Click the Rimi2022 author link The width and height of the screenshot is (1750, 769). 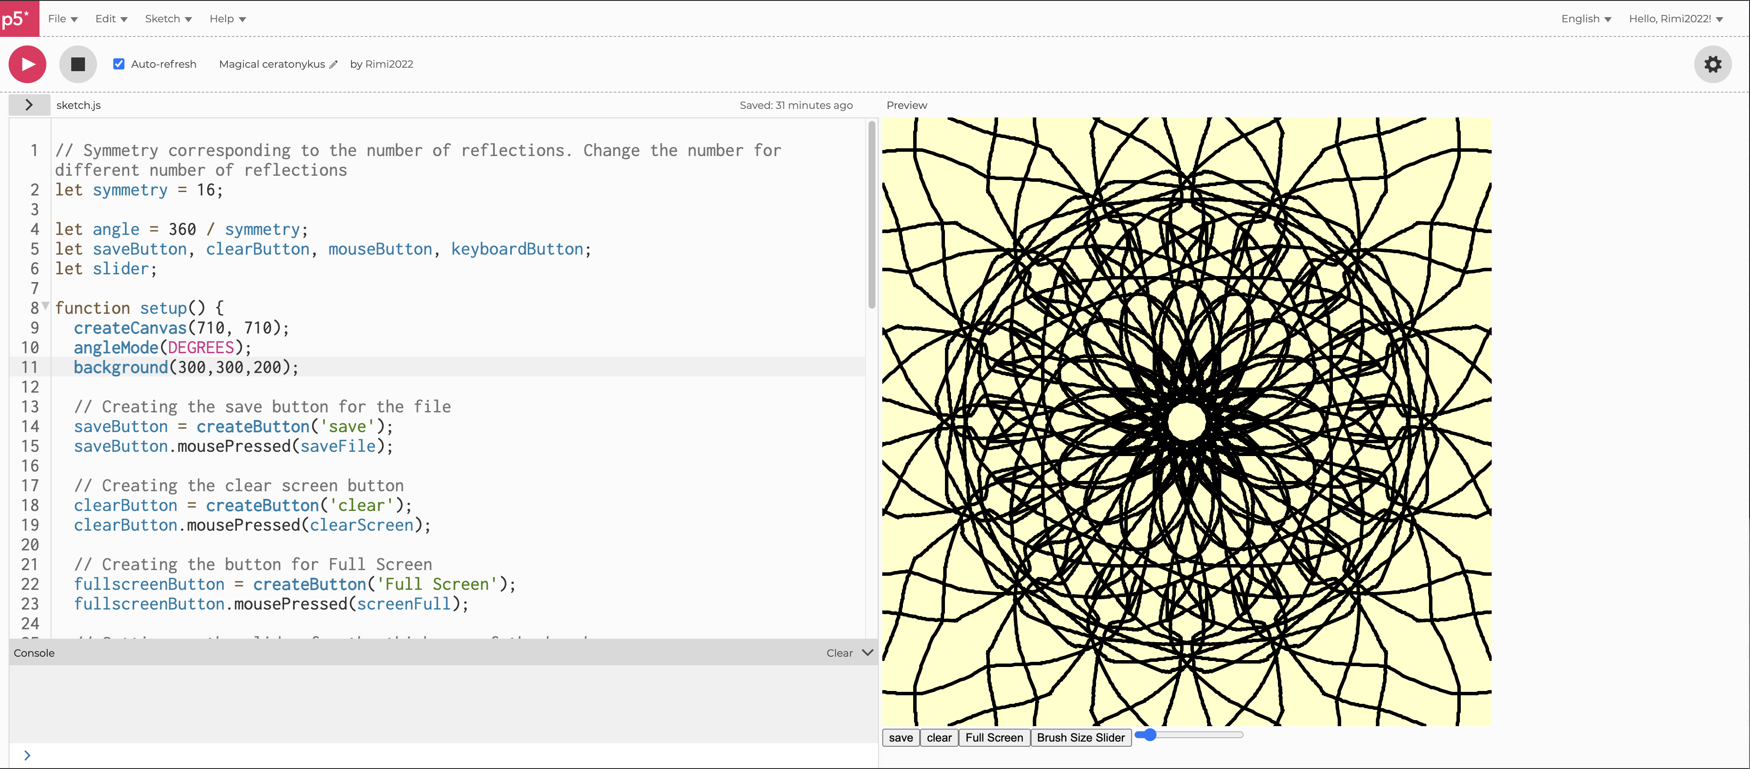pos(389,64)
